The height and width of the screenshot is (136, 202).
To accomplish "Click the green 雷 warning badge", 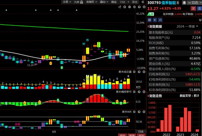I will point(151,14).
